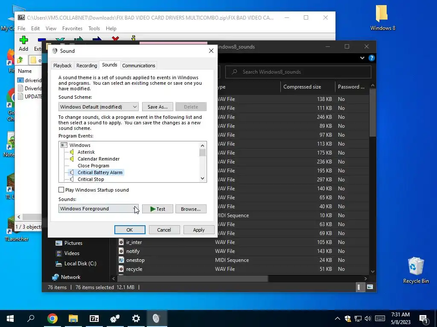Switch to the Communications tab
The height and width of the screenshot is (327, 437).
(139, 65)
